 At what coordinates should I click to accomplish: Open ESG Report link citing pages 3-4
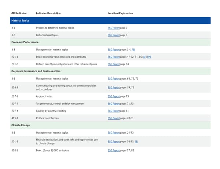point(114,49)
